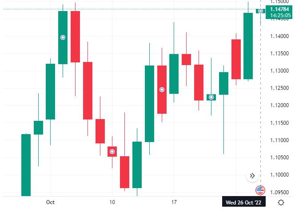Click event marker on the October 10 candle

[x=112, y=151]
